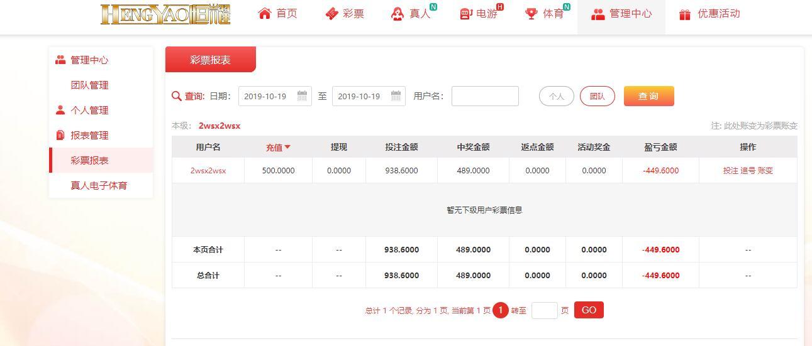Click the GO page jump button
This screenshot has width=812, height=346.
(x=589, y=310)
